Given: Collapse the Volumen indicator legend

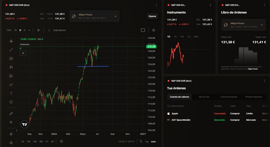Looking at the screenshot, I should pos(23,53).
